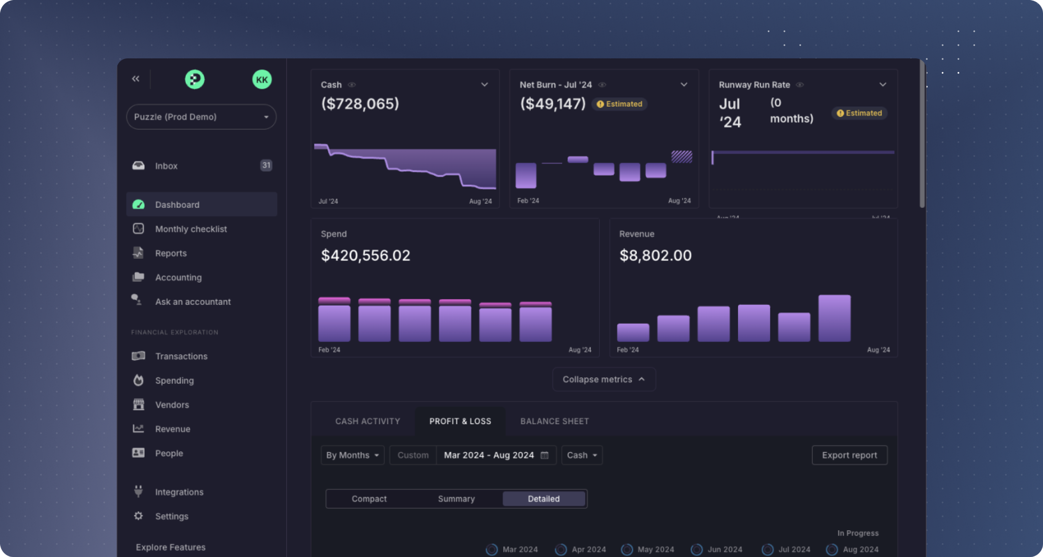
Task: Click the Custom range button
Action: (413, 455)
